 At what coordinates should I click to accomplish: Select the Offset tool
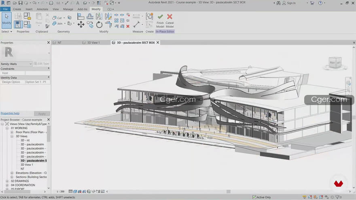[x=90, y=16]
